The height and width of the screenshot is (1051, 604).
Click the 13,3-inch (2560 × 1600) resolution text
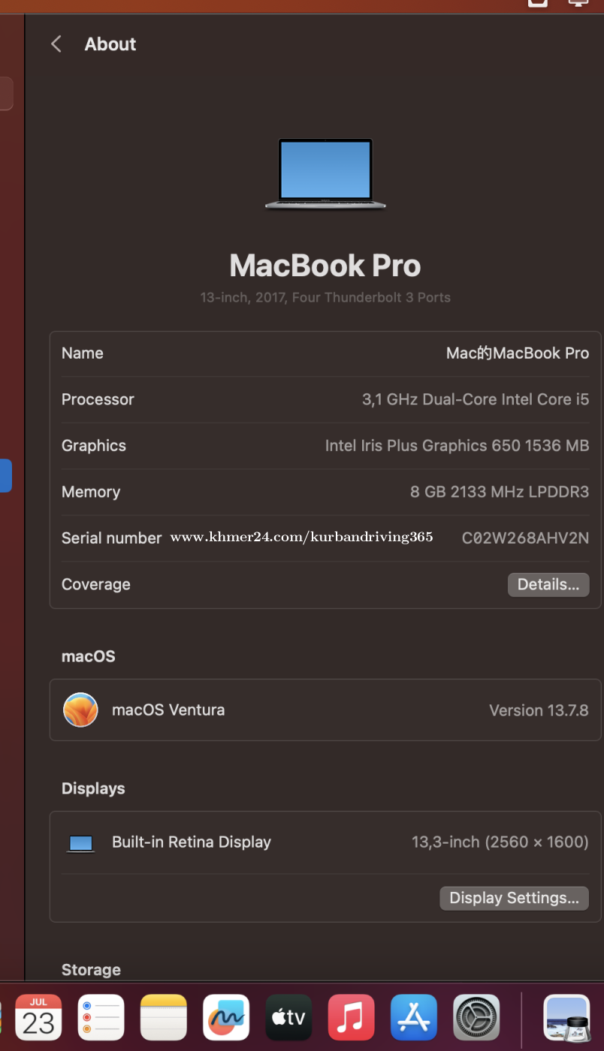pyautogui.click(x=500, y=842)
